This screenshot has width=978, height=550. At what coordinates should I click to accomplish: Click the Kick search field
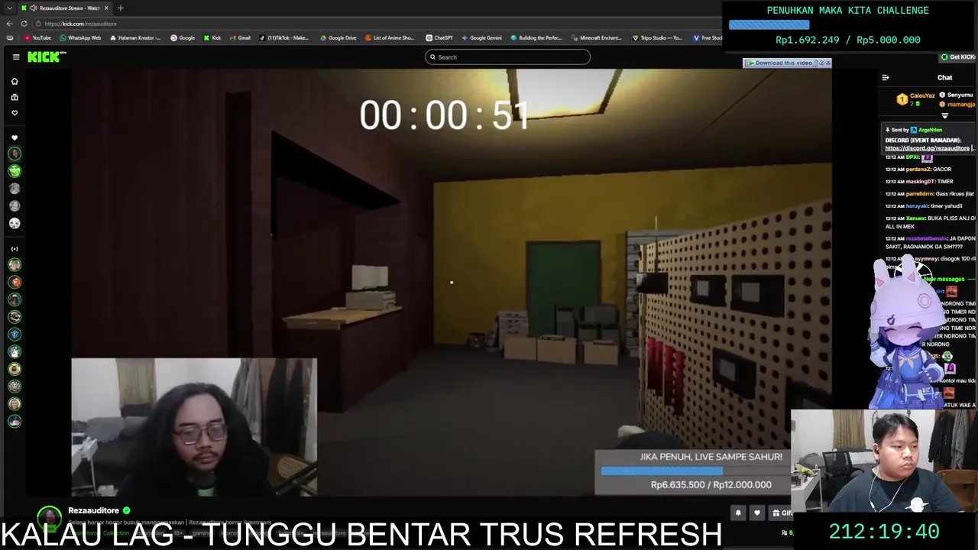[507, 57]
